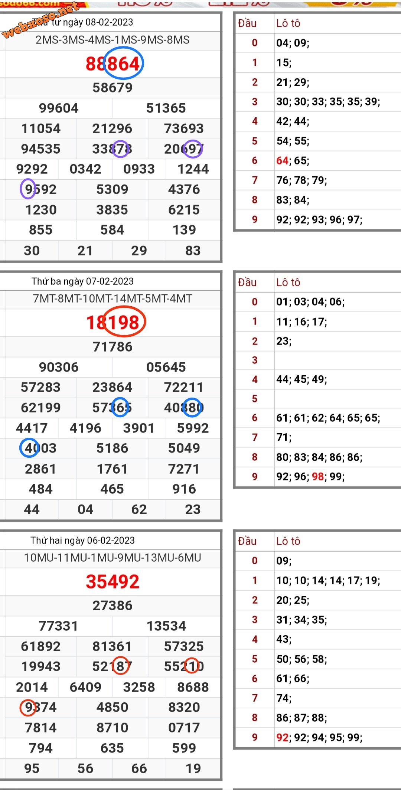Click three-digit result 855
The image size is (401, 790).
tap(41, 230)
